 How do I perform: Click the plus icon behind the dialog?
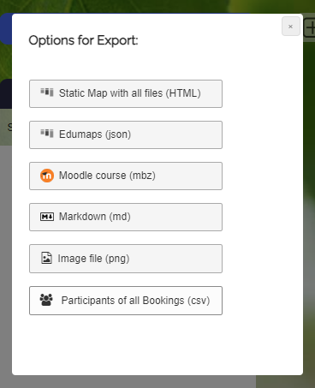(x=310, y=28)
